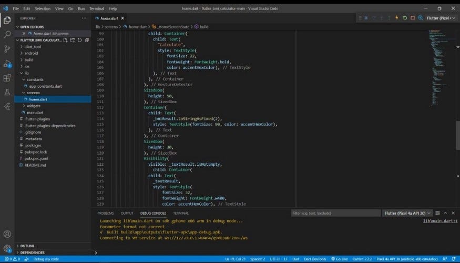
Task: Open the Edit menu
Action: pyautogui.click(x=27, y=8)
